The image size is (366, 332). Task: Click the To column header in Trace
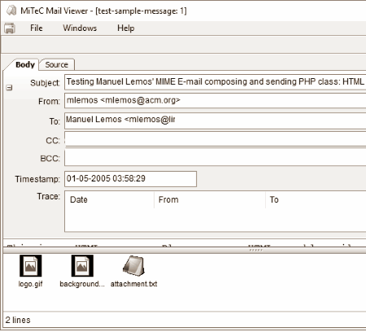316,200
